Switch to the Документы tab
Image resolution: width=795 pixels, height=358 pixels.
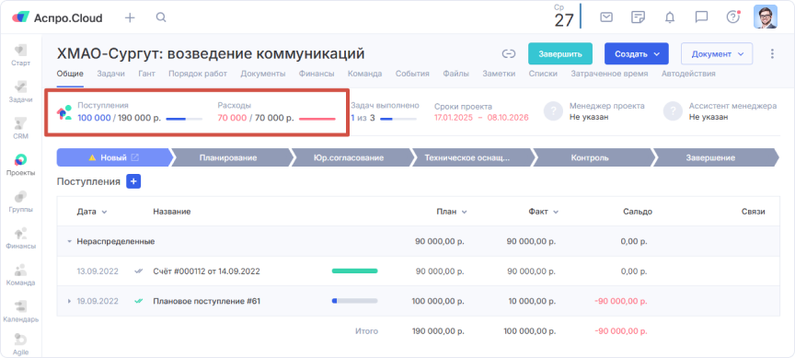pyautogui.click(x=262, y=74)
